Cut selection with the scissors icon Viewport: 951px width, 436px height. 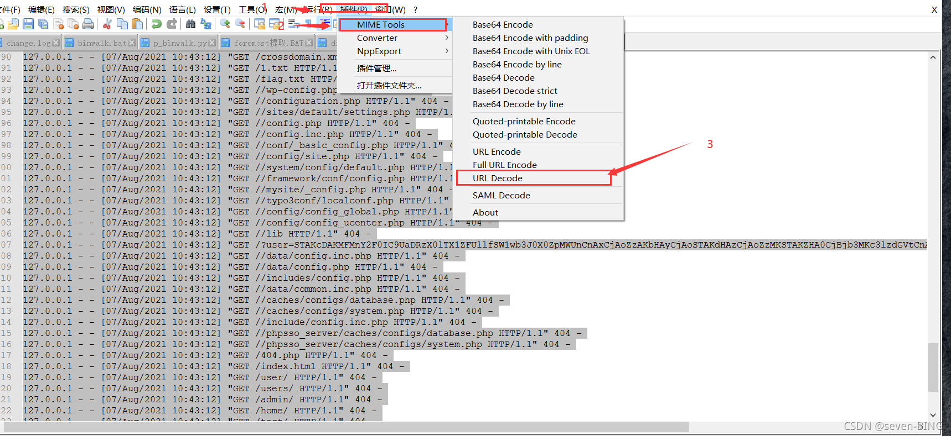107,24
